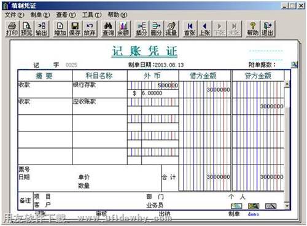The image size is (307, 226).
Task: Add a new voucher with 增加
Action: coord(60,29)
